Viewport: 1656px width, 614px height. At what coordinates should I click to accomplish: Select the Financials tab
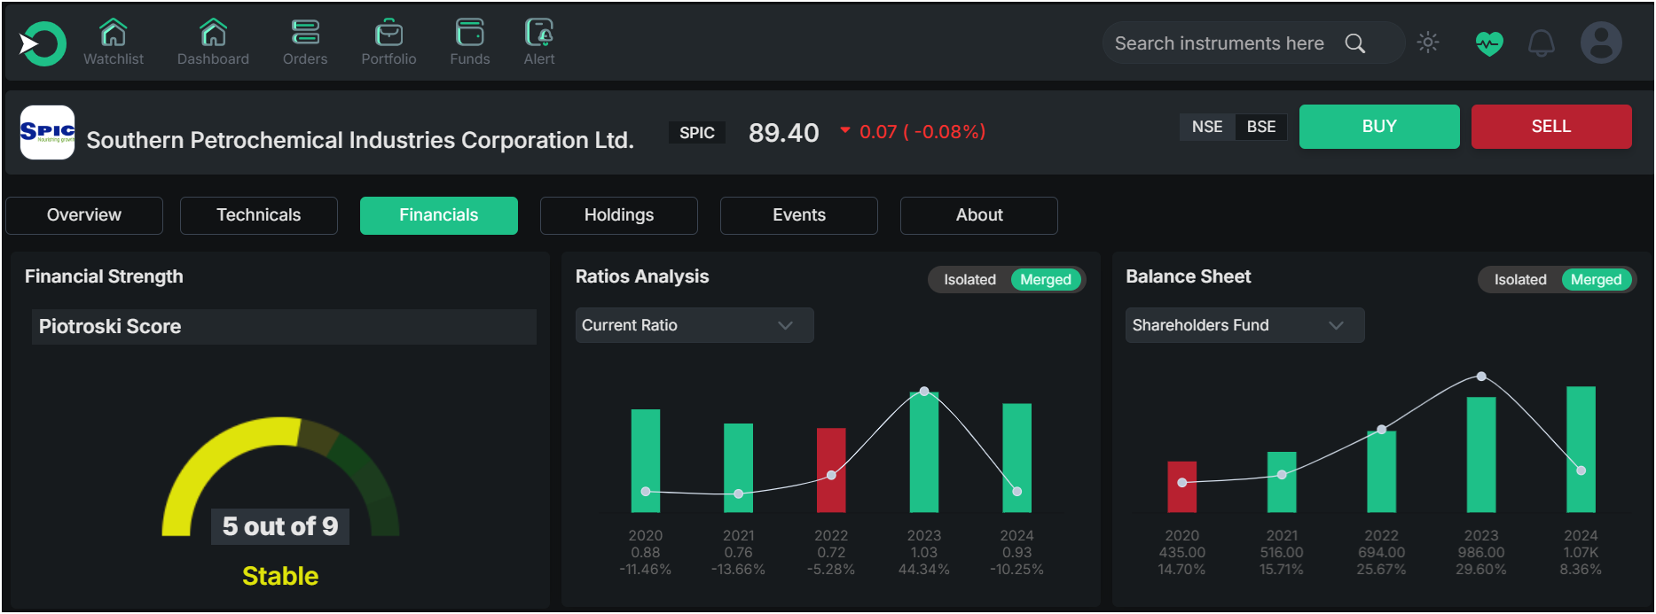[439, 215]
